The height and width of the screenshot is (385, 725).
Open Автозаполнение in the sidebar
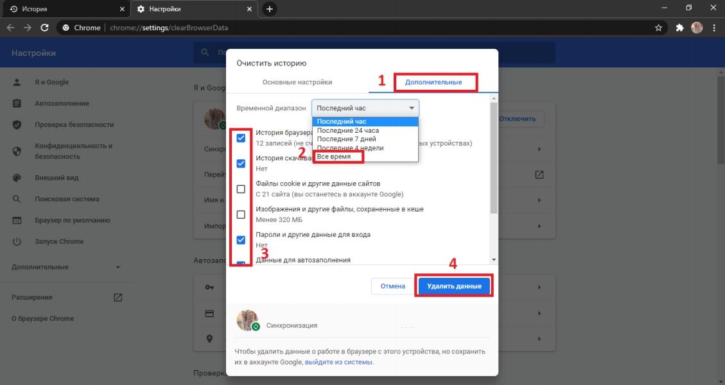click(x=62, y=103)
